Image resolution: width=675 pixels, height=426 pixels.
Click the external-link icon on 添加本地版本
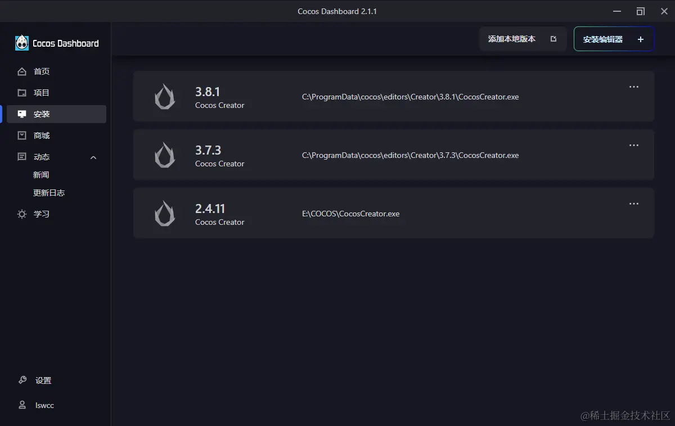[x=553, y=39]
